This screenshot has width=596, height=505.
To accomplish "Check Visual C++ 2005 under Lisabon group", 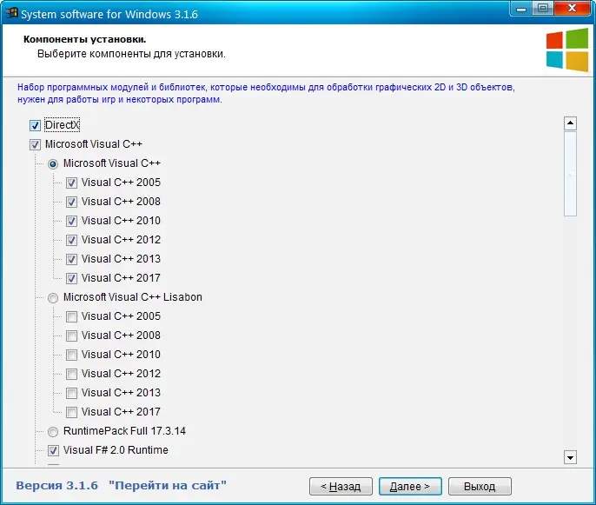I will coord(71,316).
